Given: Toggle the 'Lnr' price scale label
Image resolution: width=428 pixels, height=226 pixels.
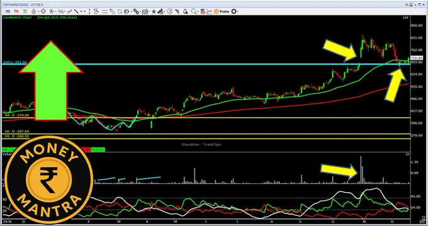Looking at the screenshot, I should point(406,18).
